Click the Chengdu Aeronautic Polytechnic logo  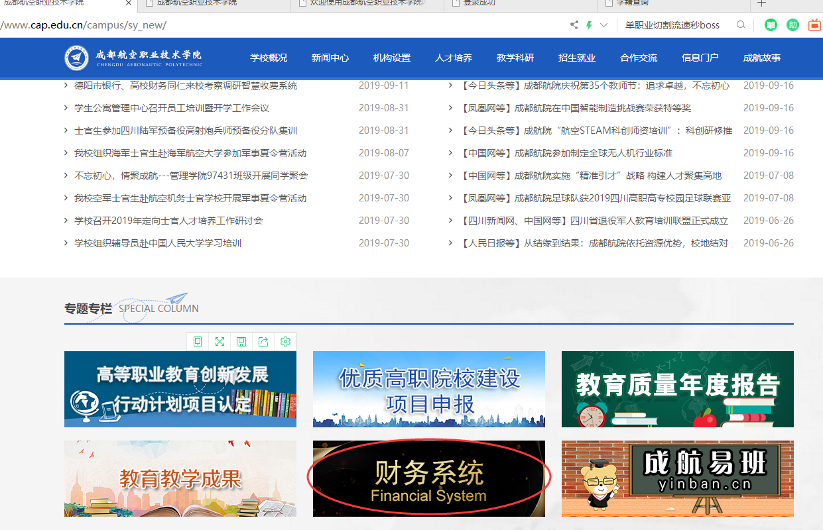coord(134,58)
